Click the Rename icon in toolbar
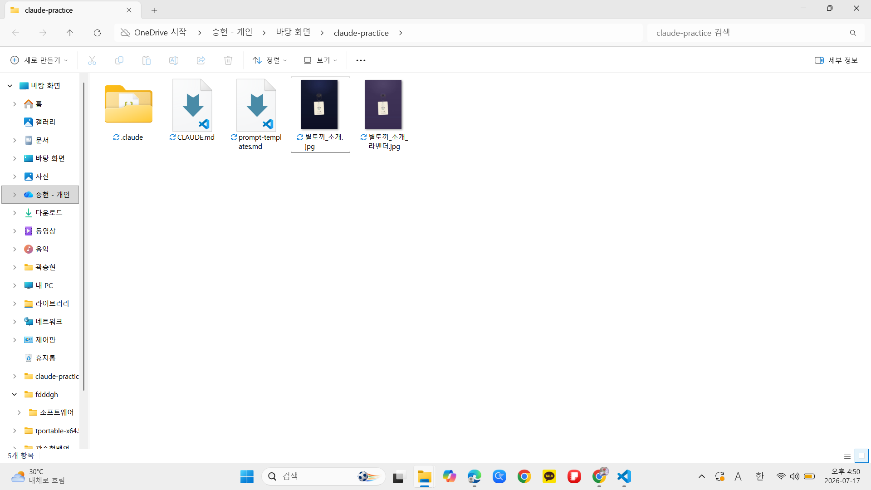871x490 pixels. [174, 60]
